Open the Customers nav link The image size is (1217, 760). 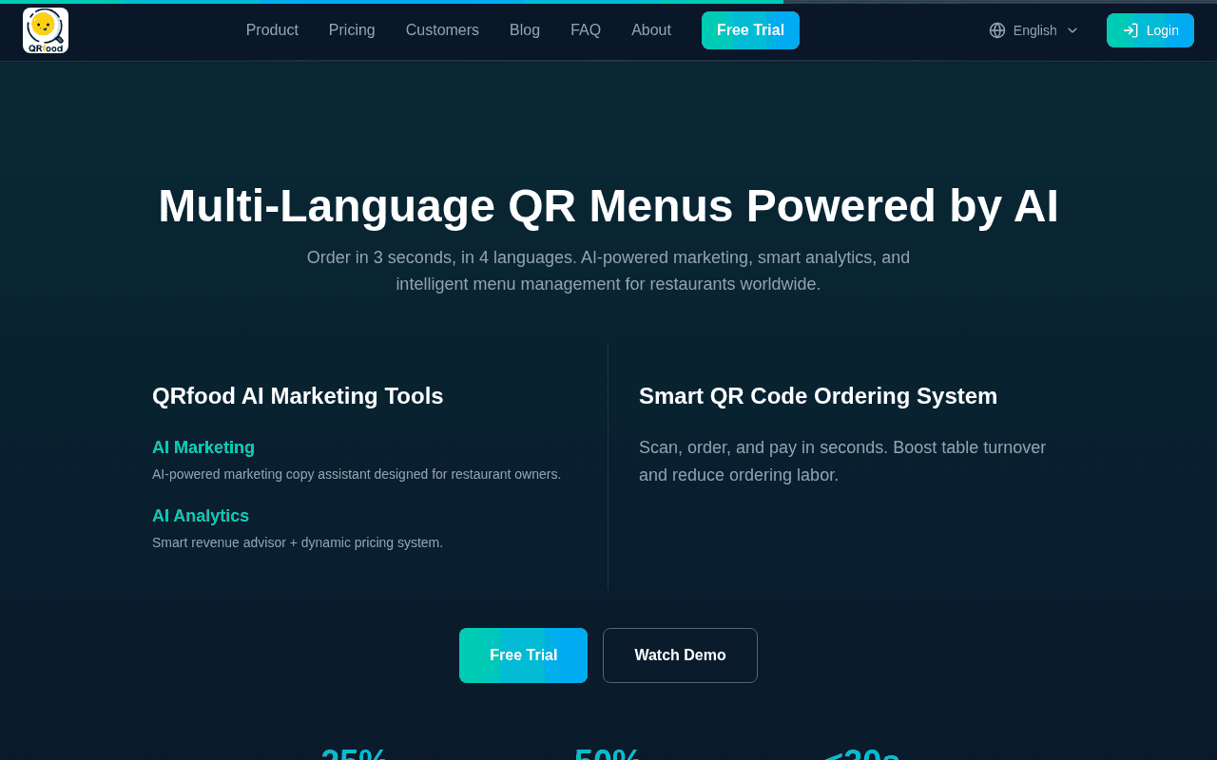[x=442, y=30]
